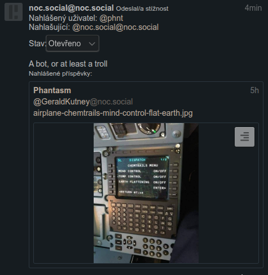Click the "Stav:" label text

pos(37,43)
